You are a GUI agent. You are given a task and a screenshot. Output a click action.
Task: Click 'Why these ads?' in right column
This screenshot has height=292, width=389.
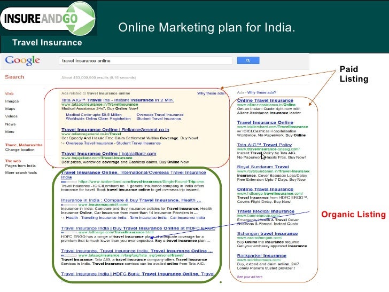(x=261, y=92)
